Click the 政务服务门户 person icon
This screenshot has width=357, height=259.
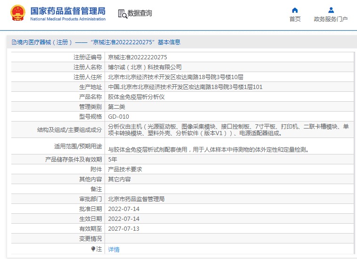coord(331,10)
